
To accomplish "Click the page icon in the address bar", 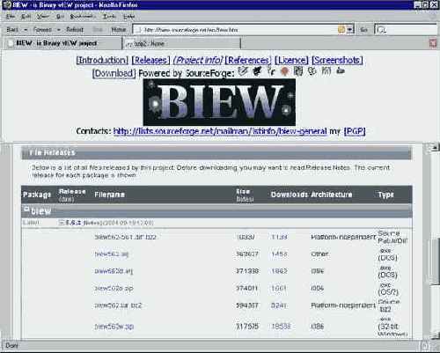I will click(139, 30).
